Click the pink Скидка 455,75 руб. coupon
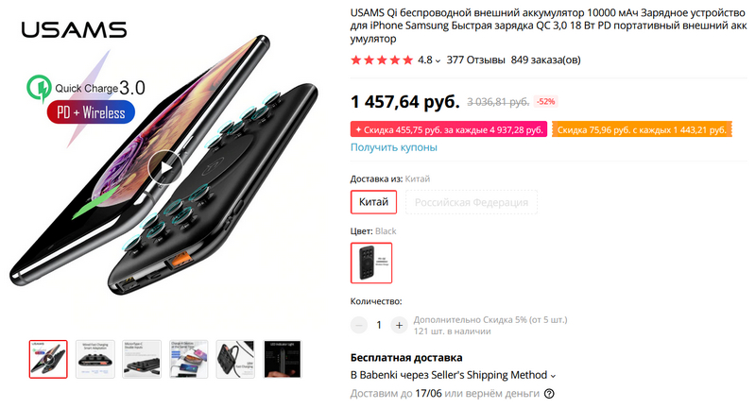The height and width of the screenshot is (408, 756). coord(448,129)
